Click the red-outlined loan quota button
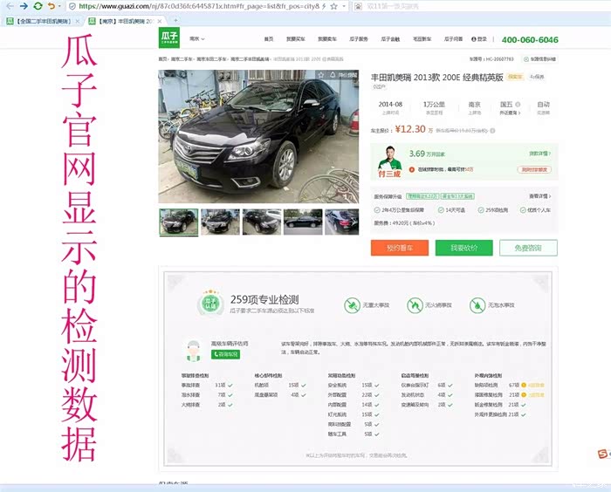Screen dimensions: 611x492 tap(534, 169)
